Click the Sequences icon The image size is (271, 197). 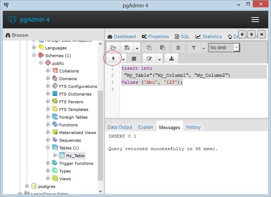pos(55,140)
